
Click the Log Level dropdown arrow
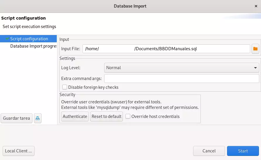click(255, 68)
